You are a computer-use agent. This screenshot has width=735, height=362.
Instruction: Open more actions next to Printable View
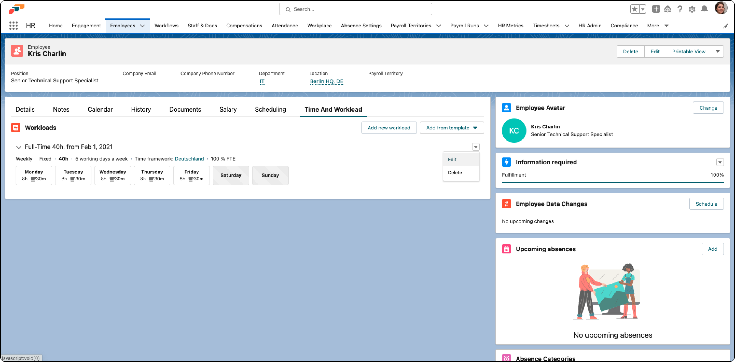(718, 52)
